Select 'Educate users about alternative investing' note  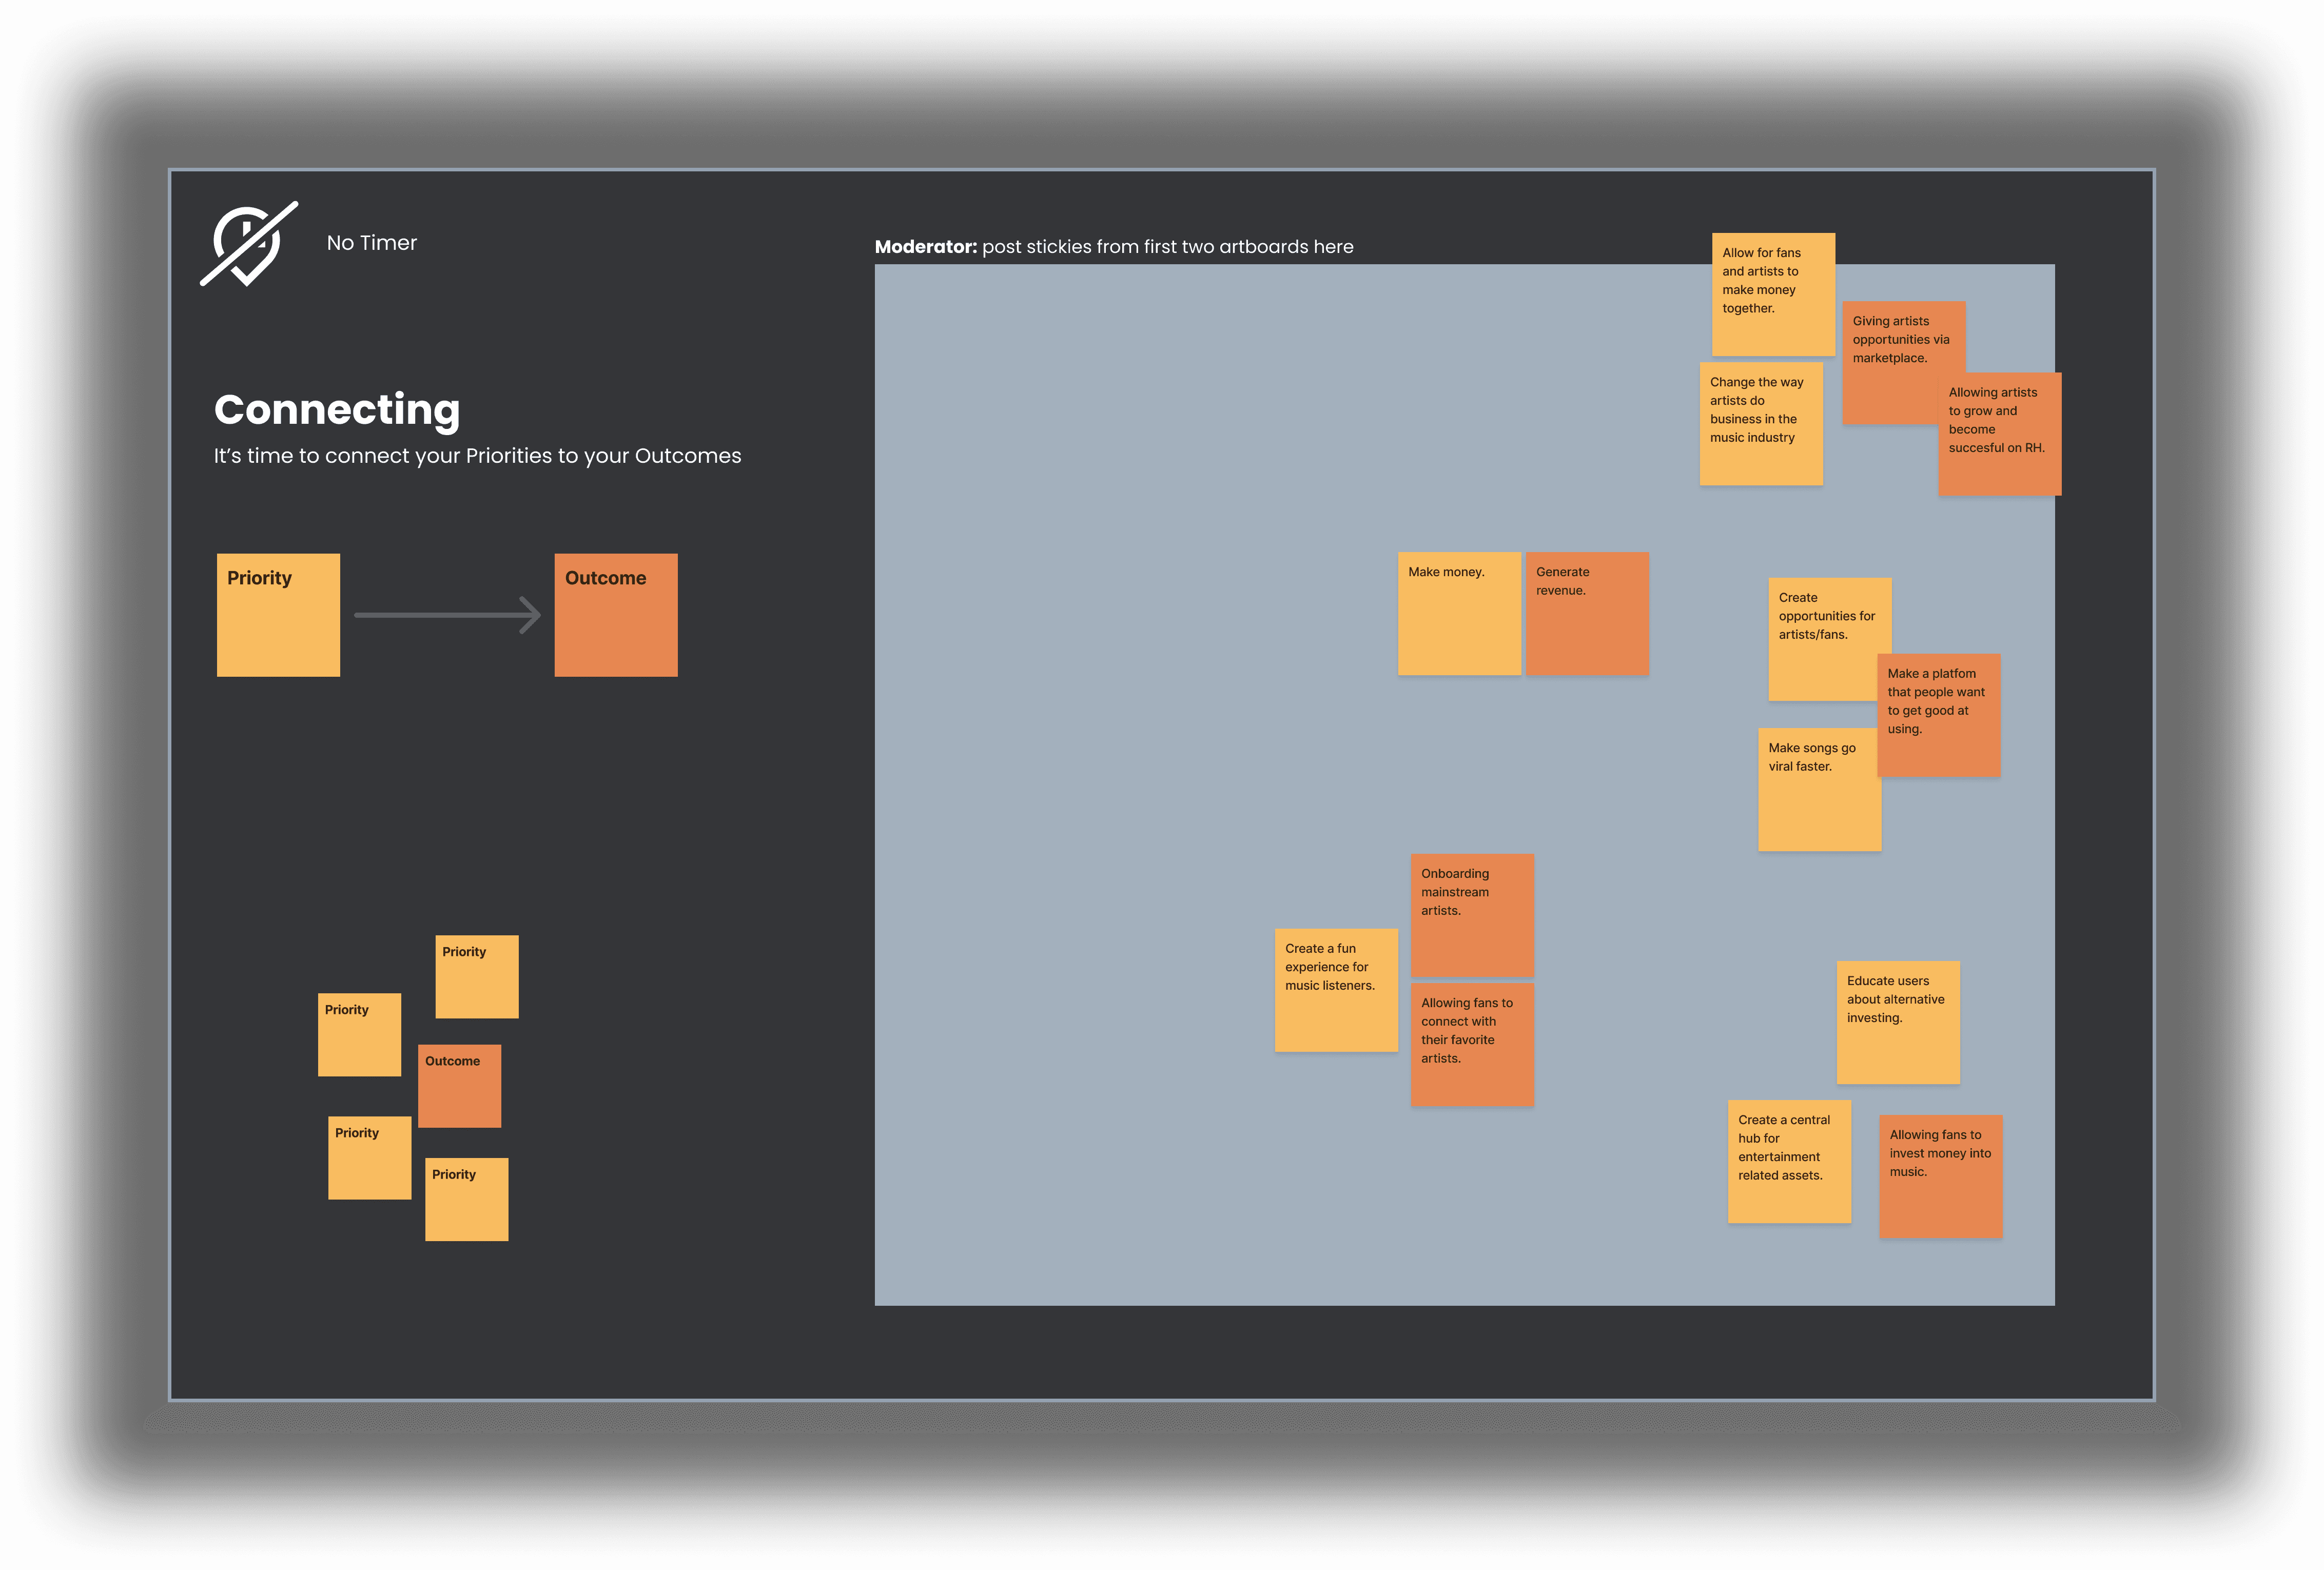click(1897, 1022)
